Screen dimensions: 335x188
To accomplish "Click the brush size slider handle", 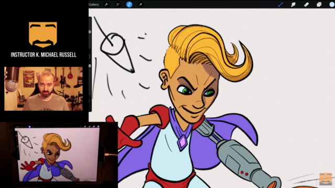I will tap(90, 32).
